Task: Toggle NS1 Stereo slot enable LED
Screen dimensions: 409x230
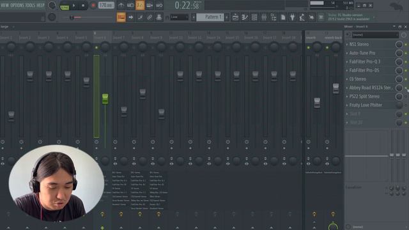Action: (x=406, y=44)
